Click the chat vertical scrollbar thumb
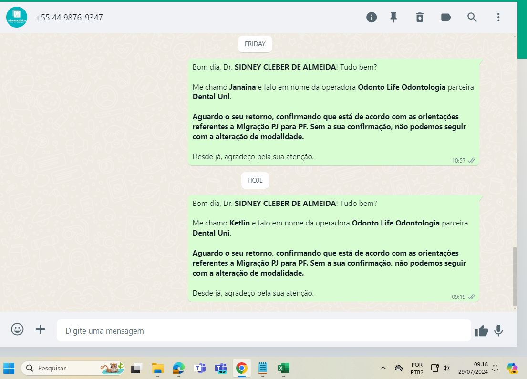 (x=515, y=276)
